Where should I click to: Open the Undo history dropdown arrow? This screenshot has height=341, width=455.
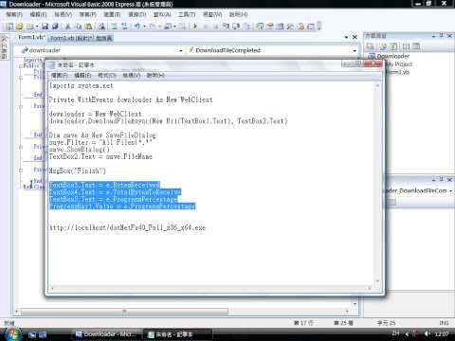tap(144, 27)
